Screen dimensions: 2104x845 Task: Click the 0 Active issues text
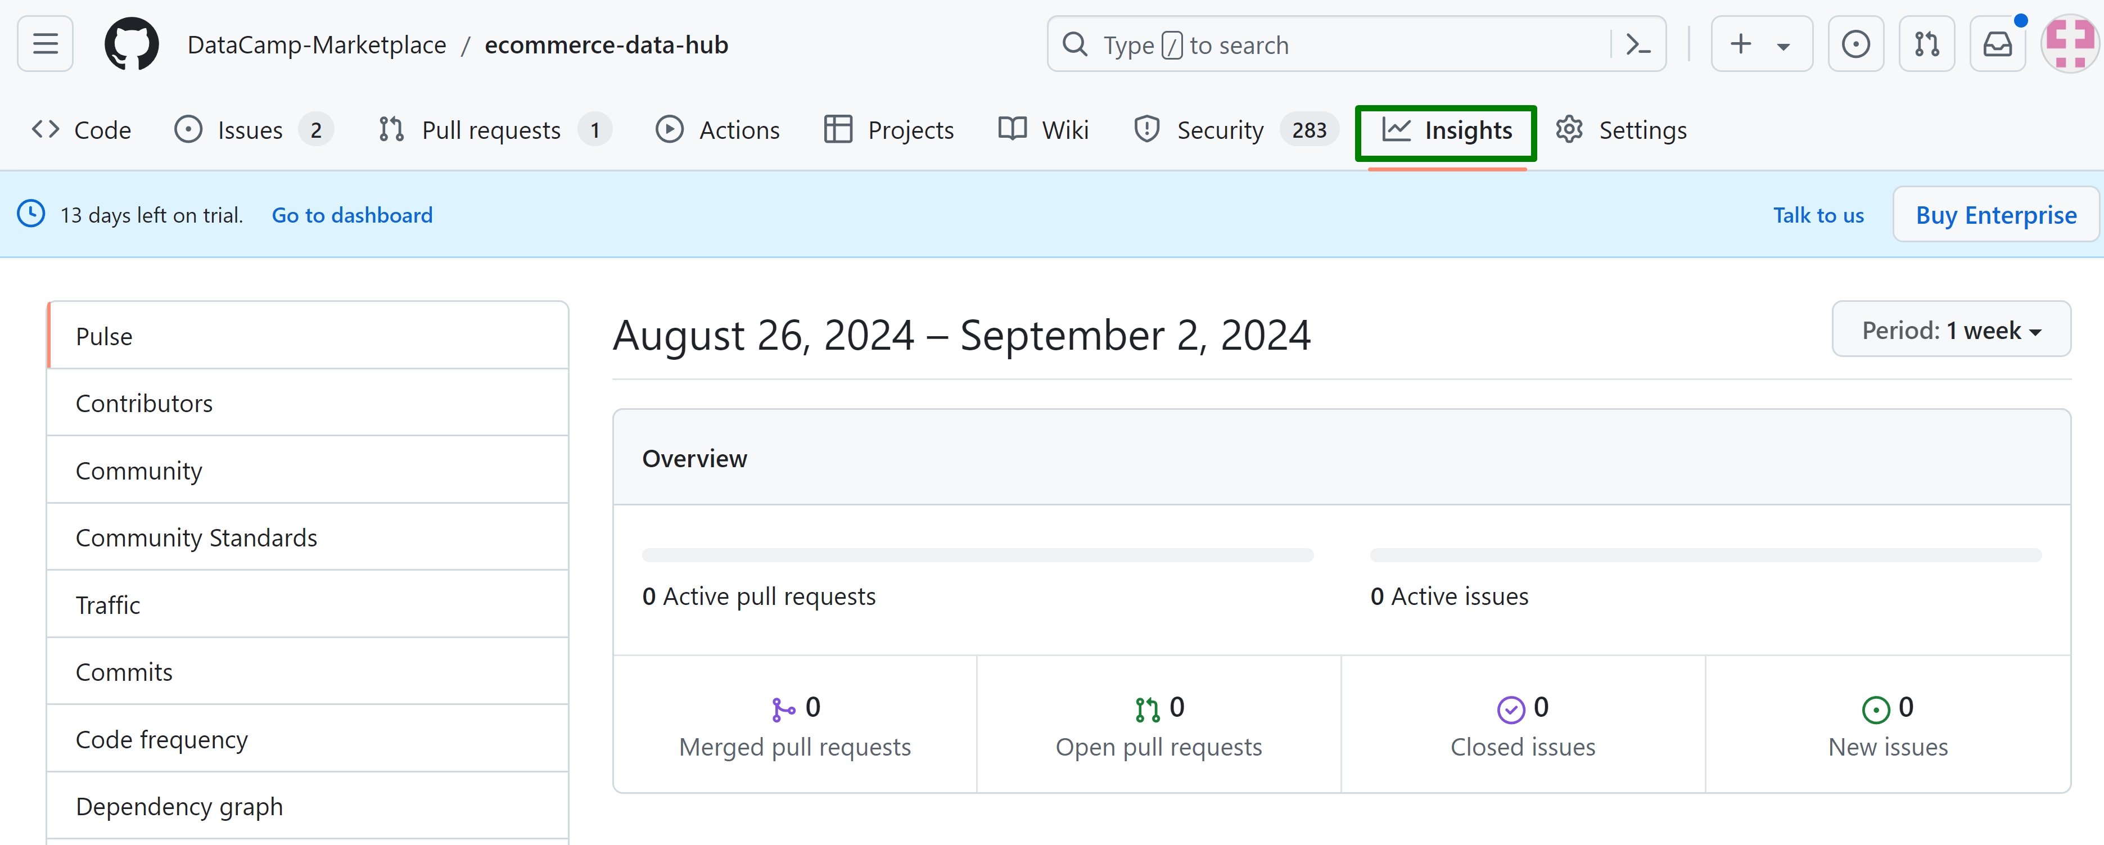pos(1449,596)
